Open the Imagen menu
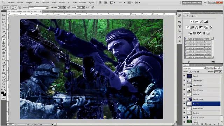The height and width of the screenshot is (126, 224). (29, 3)
